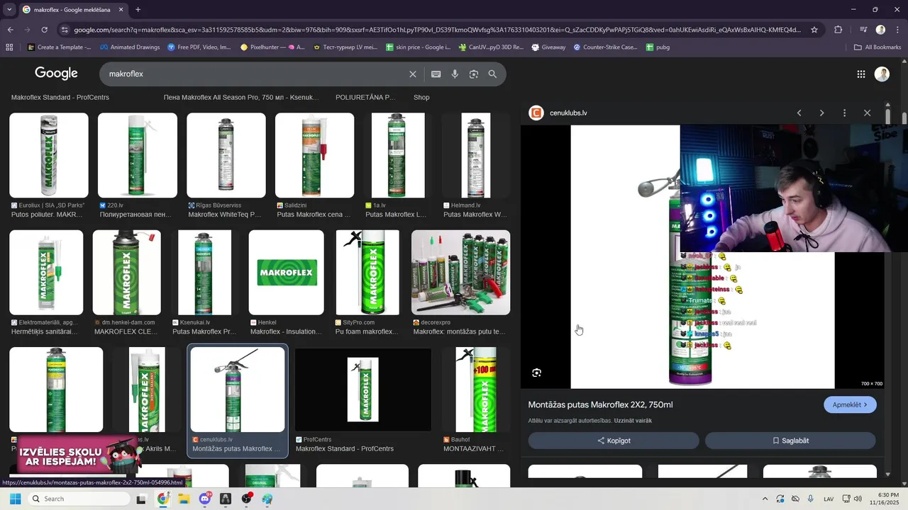View site information in address bar
The image size is (908, 510).
tap(65, 30)
